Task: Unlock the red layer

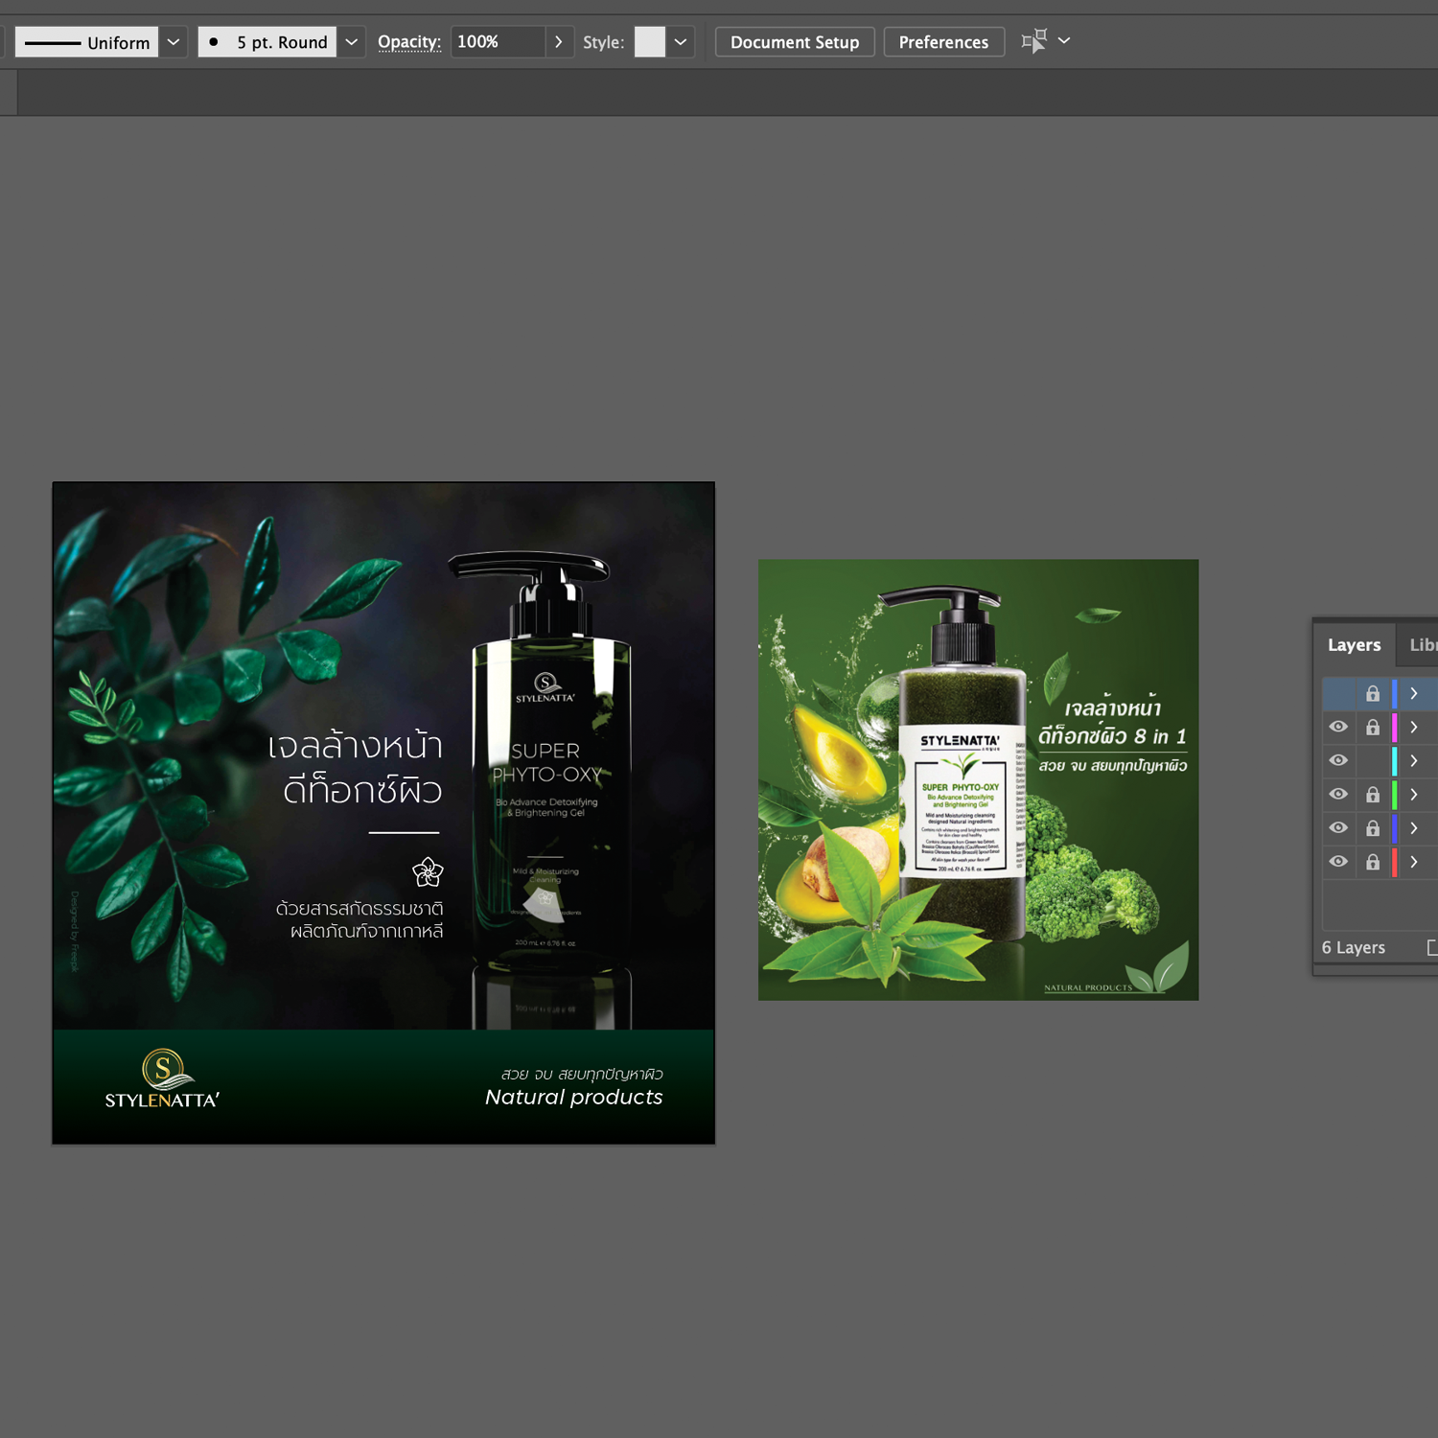Action: coord(1373,861)
